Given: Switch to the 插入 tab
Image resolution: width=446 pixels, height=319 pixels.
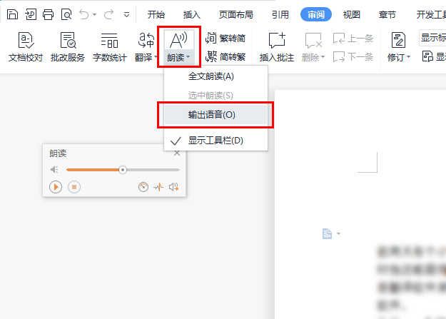Looking at the screenshot, I should (192, 14).
